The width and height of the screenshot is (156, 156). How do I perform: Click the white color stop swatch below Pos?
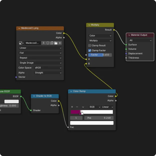click(92, 123)
